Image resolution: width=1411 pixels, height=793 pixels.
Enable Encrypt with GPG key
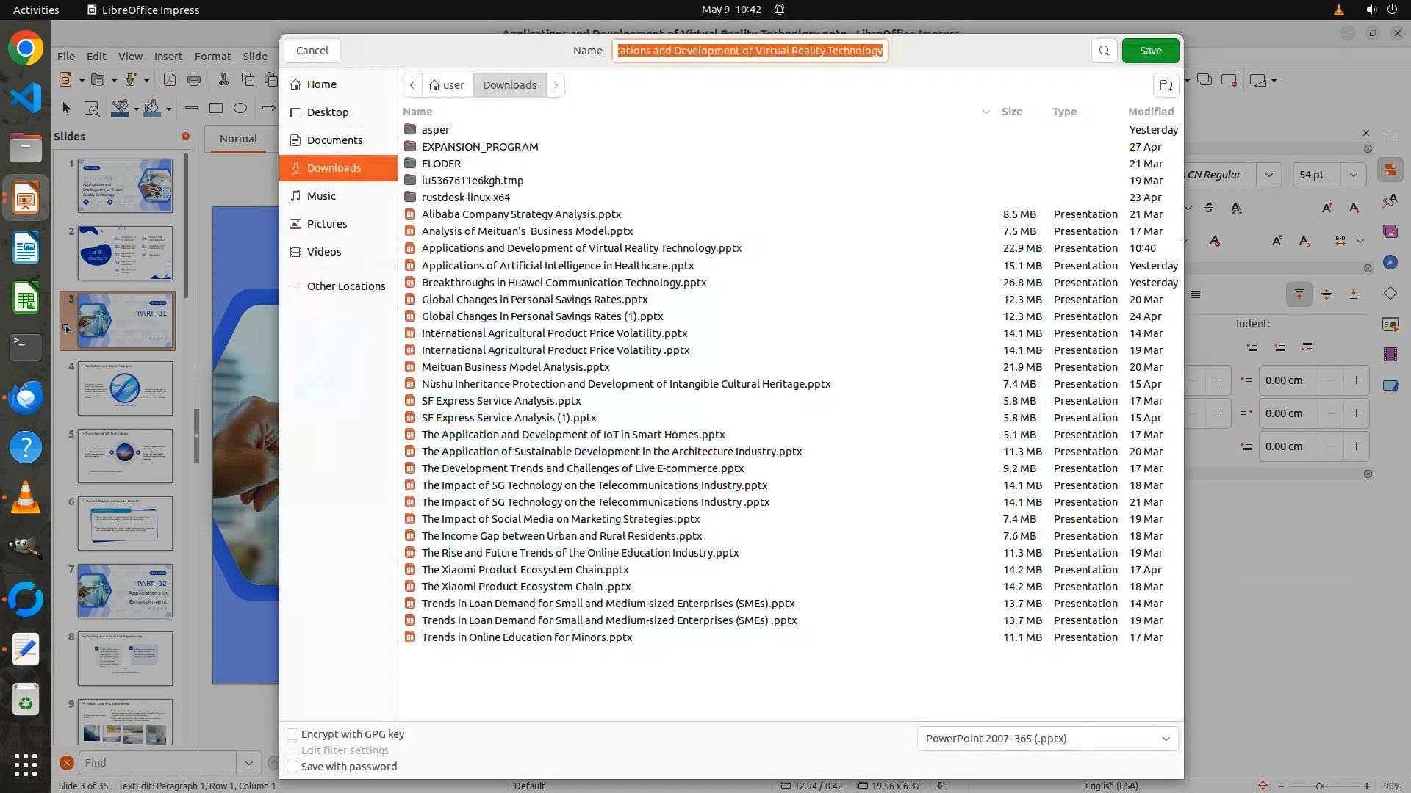pyautogui.click(x=292, y=734)
